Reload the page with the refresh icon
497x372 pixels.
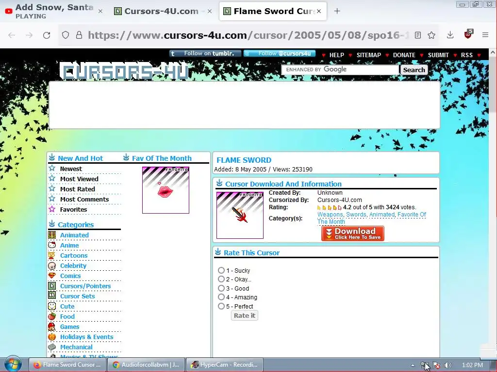(x=47, y=35)
